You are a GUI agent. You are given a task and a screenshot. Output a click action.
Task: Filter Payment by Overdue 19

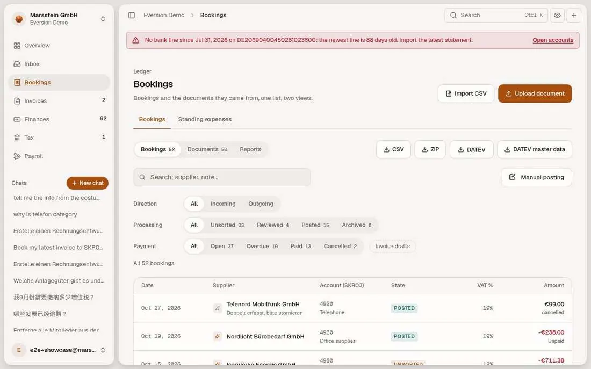[x=262, y=246]
